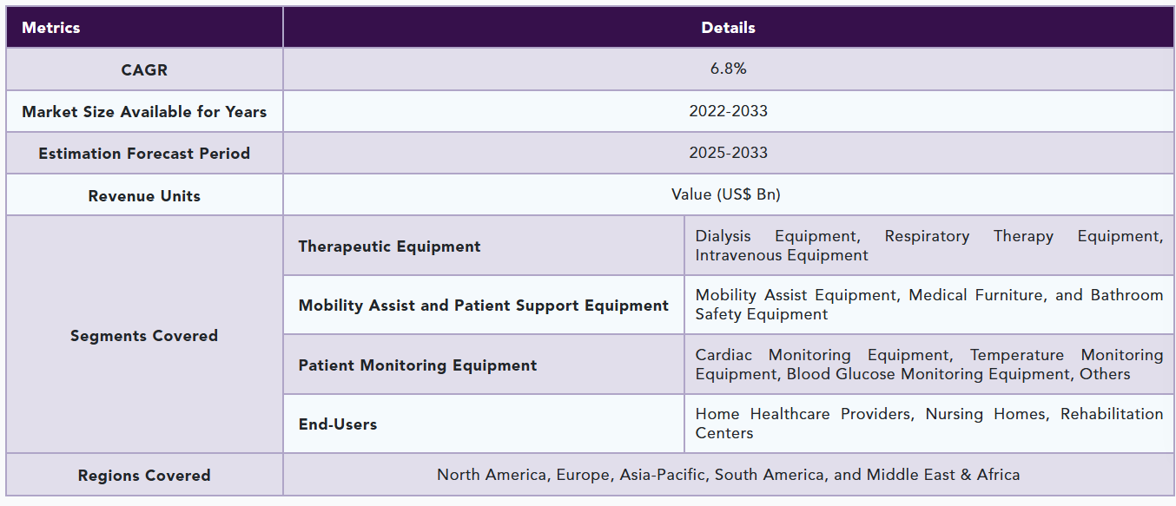Click the 6.8% CAGR value
This screenshot has width=1176, height=506.
tap(728, 69)
